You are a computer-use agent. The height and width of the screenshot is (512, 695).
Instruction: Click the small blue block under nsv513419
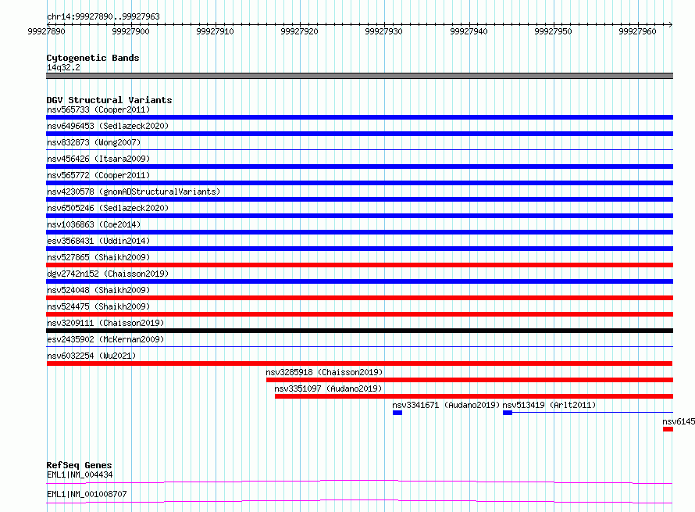click(508, 413)
